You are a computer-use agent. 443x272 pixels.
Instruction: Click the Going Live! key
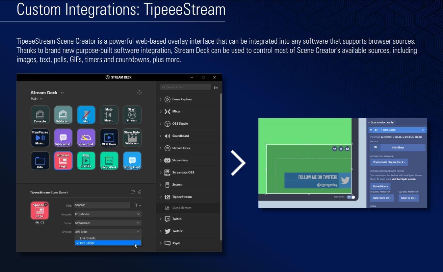click(132, 161)
